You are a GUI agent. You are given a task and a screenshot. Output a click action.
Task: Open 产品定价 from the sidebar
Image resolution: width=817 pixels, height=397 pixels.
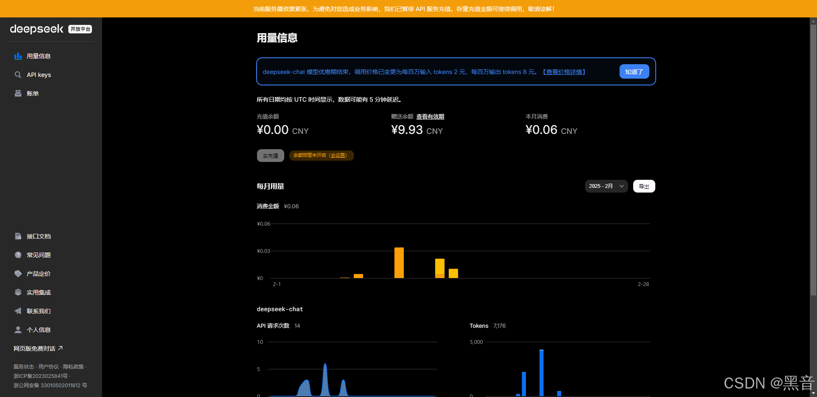pos(51,274)
